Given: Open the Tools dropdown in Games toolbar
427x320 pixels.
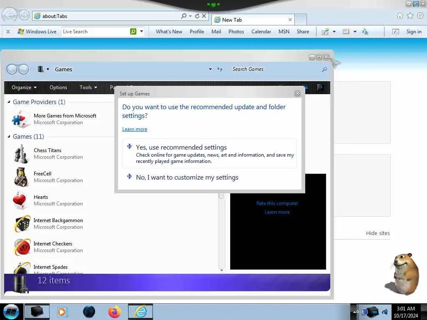Looking at the screenshot, I should [x=88, y=87].
